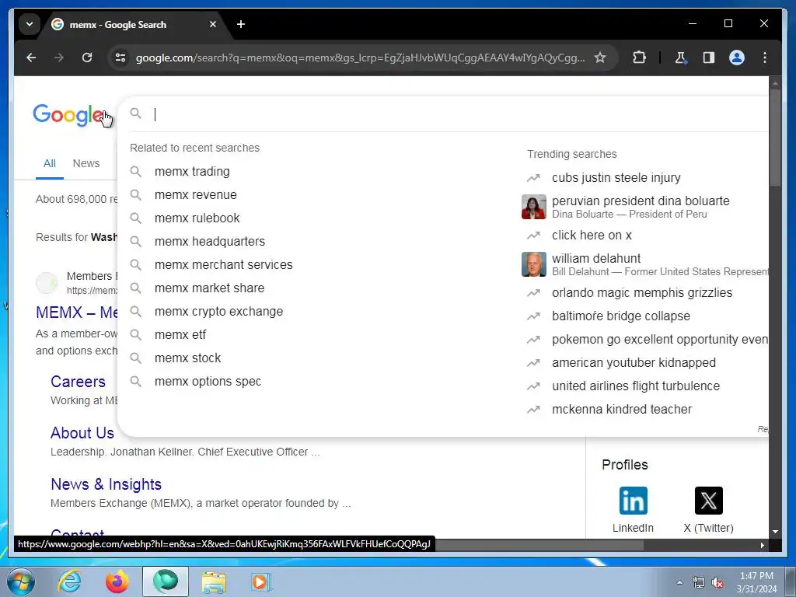Choose suggestion memx stock

pos(187,358)
